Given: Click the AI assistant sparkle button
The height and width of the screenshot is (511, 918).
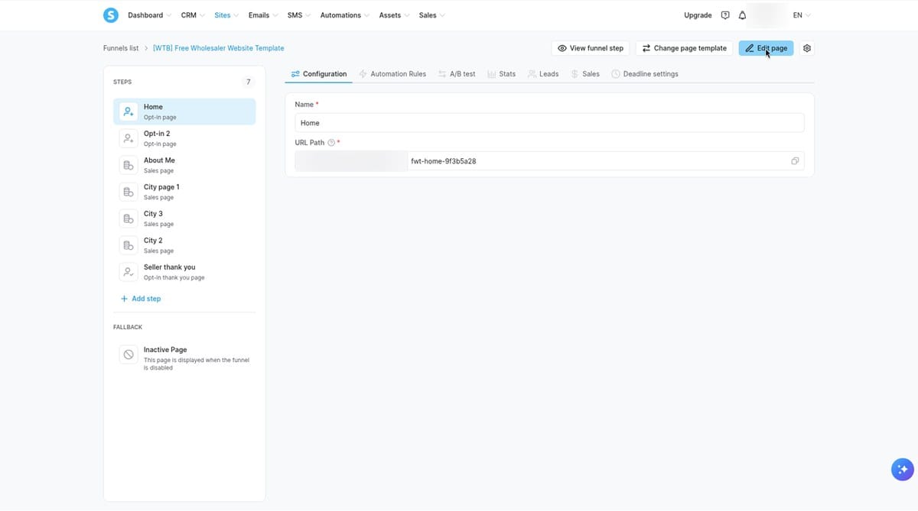Looking at the screenshot, I should [x=903, y=469].
